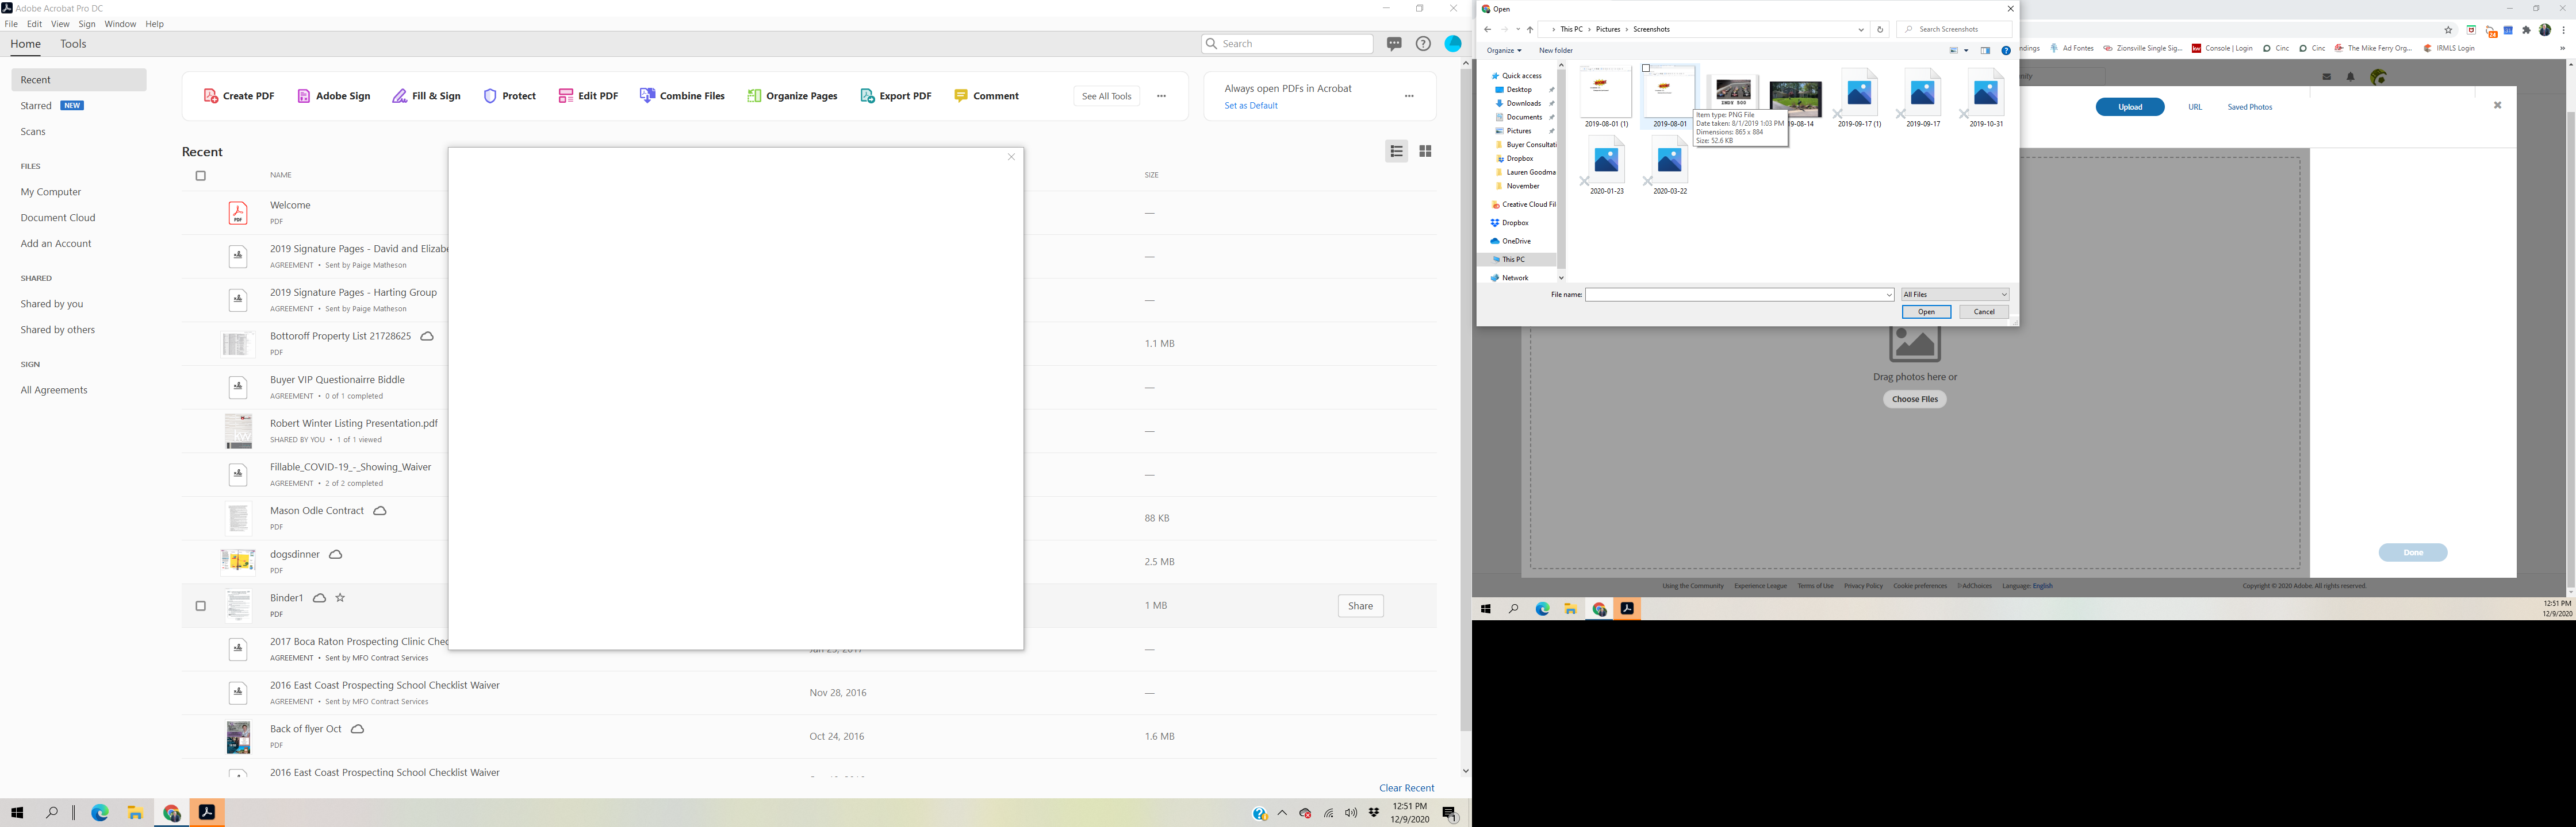The width and height of the screenshot is (2576, 827).
Task: Click the Clear Recent link
Action: pos(1406,787)
